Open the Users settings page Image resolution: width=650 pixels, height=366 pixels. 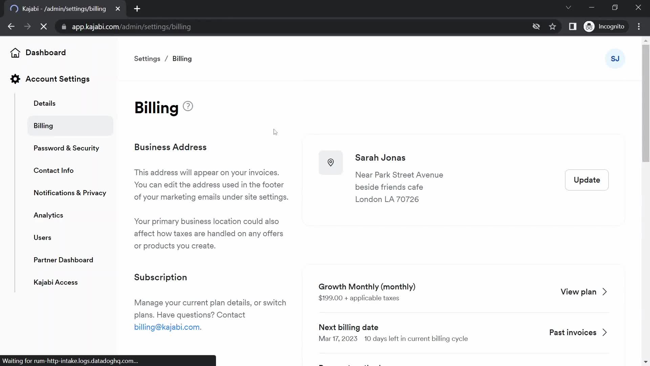42,238
